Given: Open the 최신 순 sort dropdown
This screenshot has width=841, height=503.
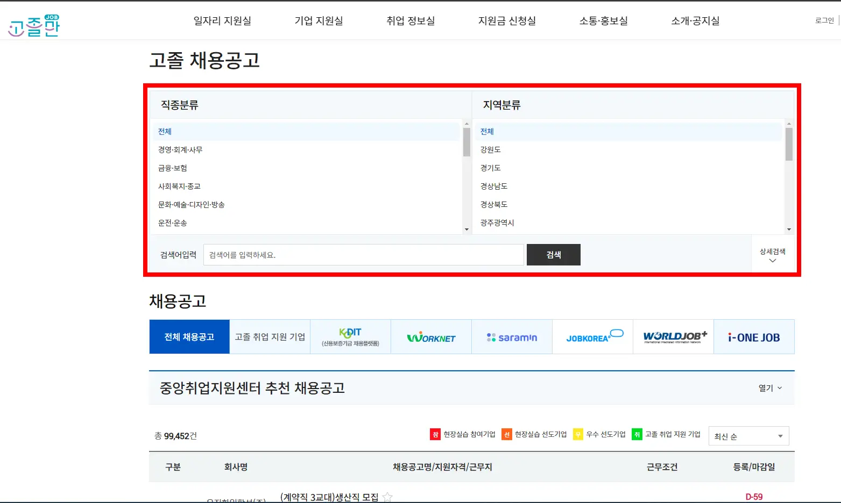Looking at the screenshot, I should tap(748, 436).
